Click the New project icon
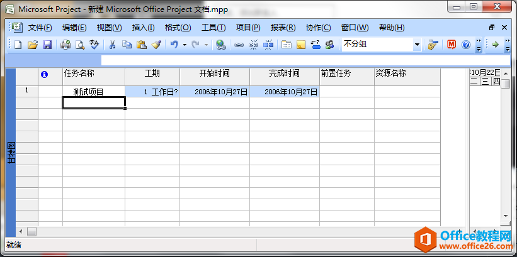This screenshot has height=257, width=517. pos(18,45)
